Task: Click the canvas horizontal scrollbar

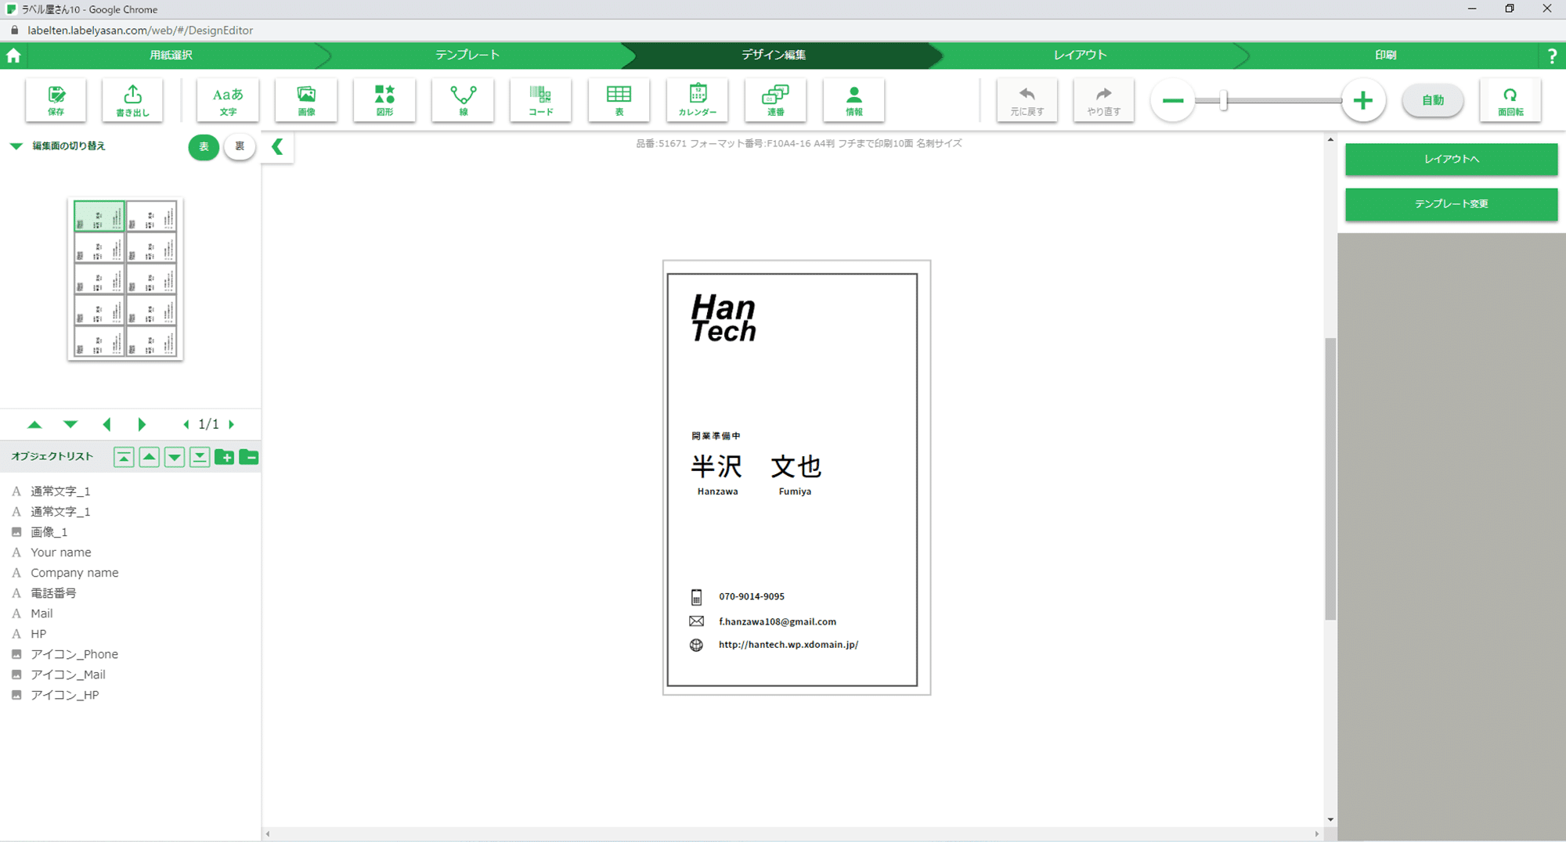Action: pyautogui.click(x=791, y=834)
